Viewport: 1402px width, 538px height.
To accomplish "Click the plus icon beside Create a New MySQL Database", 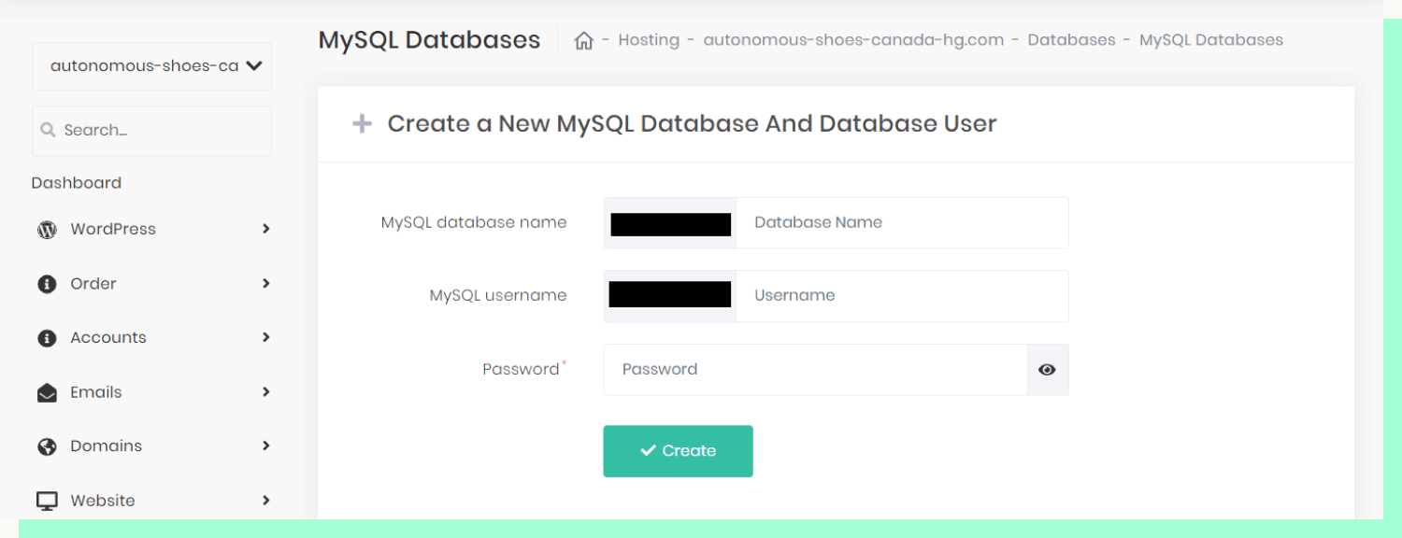I will coord(362,123).
